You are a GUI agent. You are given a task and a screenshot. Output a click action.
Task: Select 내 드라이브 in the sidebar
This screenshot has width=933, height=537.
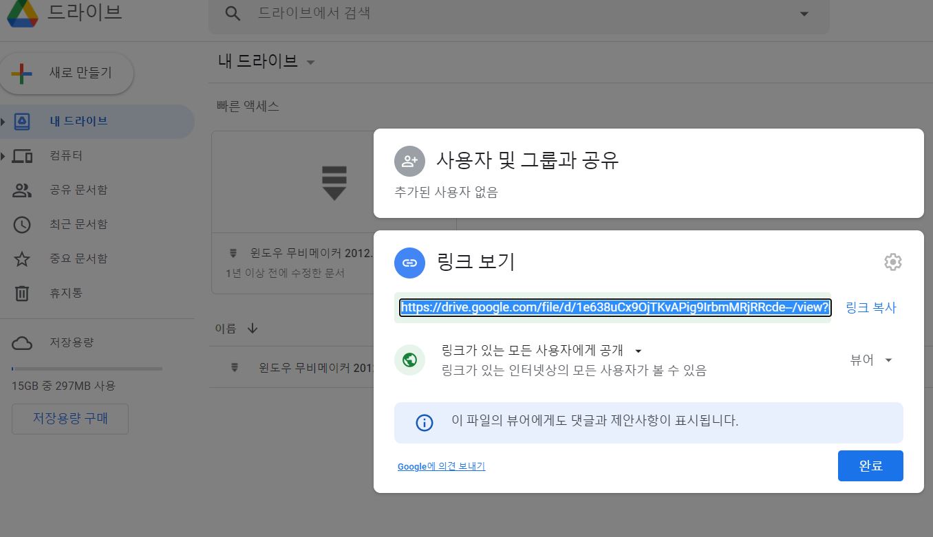(97, 122)
